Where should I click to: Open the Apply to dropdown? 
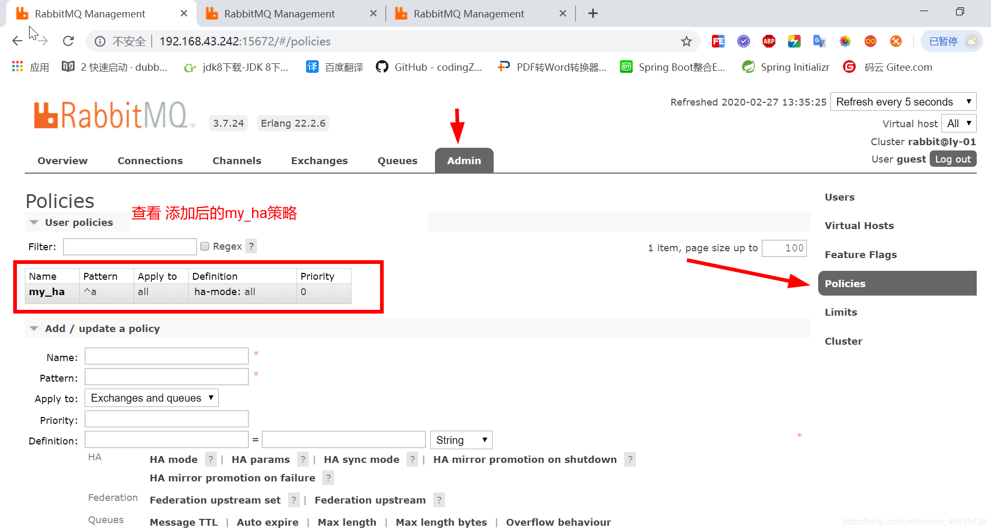point(152,398)
